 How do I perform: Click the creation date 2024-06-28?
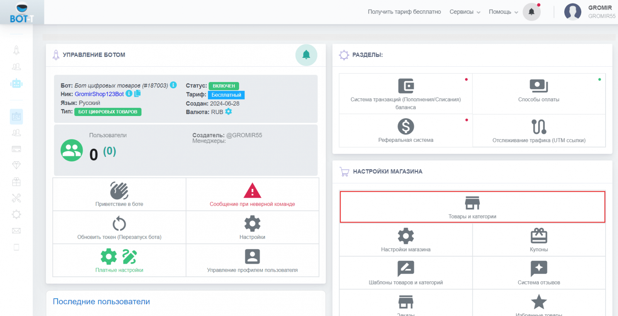point(225,104)
